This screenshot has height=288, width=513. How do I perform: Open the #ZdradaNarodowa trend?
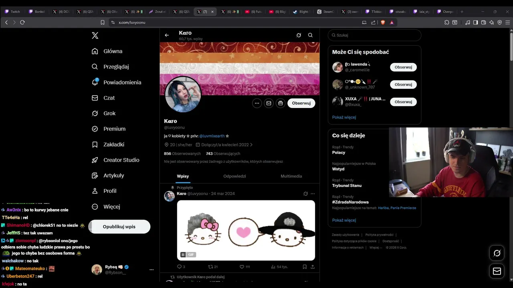point(350,202)
